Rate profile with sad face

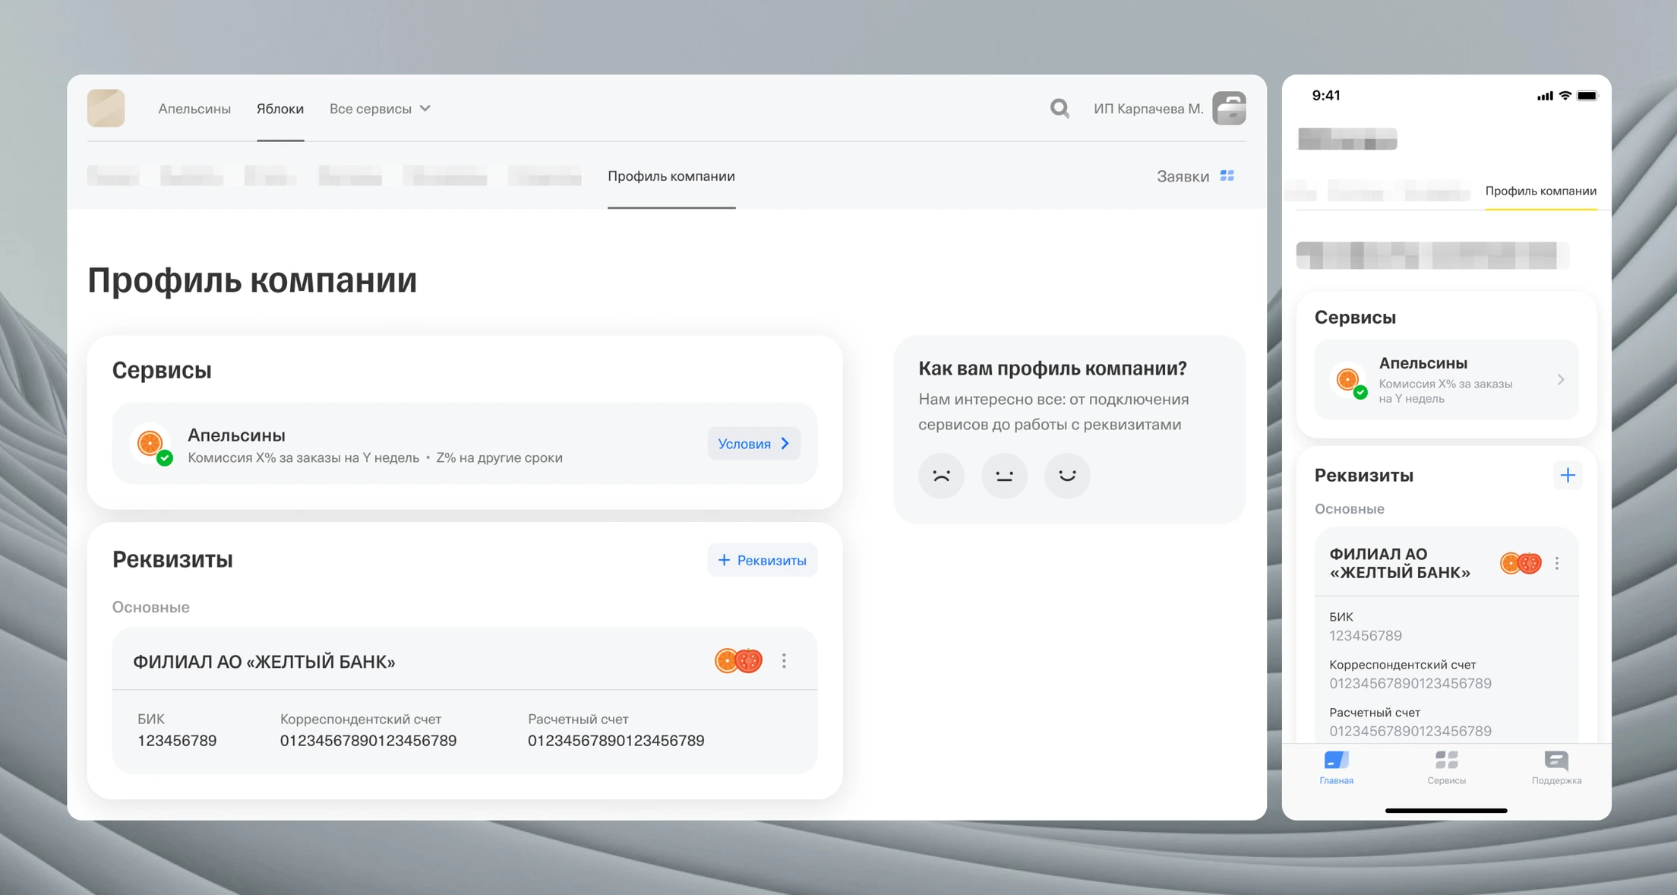coord(941,476)
